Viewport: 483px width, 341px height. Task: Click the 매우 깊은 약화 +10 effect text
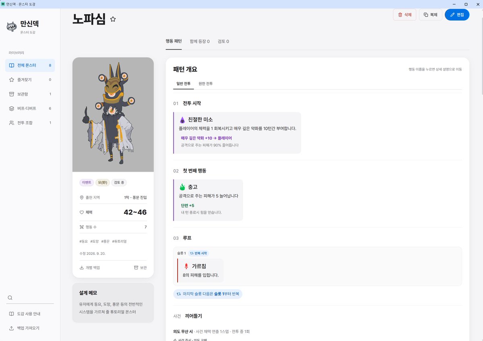click(206, 138)
